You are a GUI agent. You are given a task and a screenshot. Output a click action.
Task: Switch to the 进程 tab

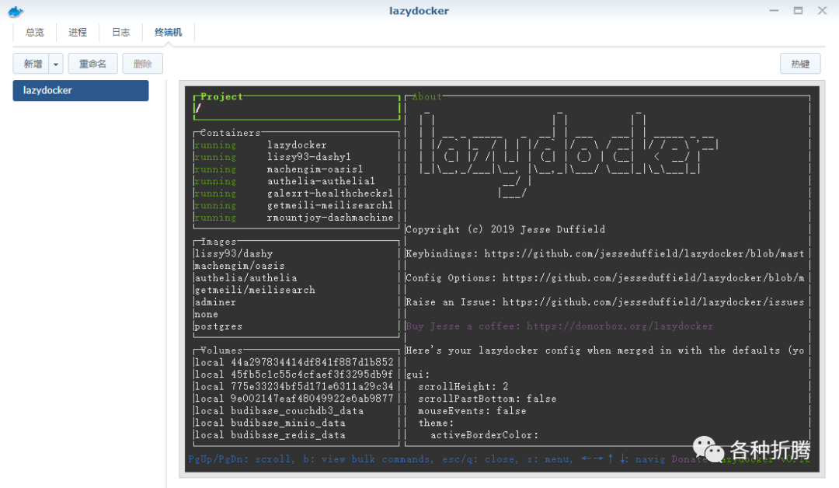(77, 32)
